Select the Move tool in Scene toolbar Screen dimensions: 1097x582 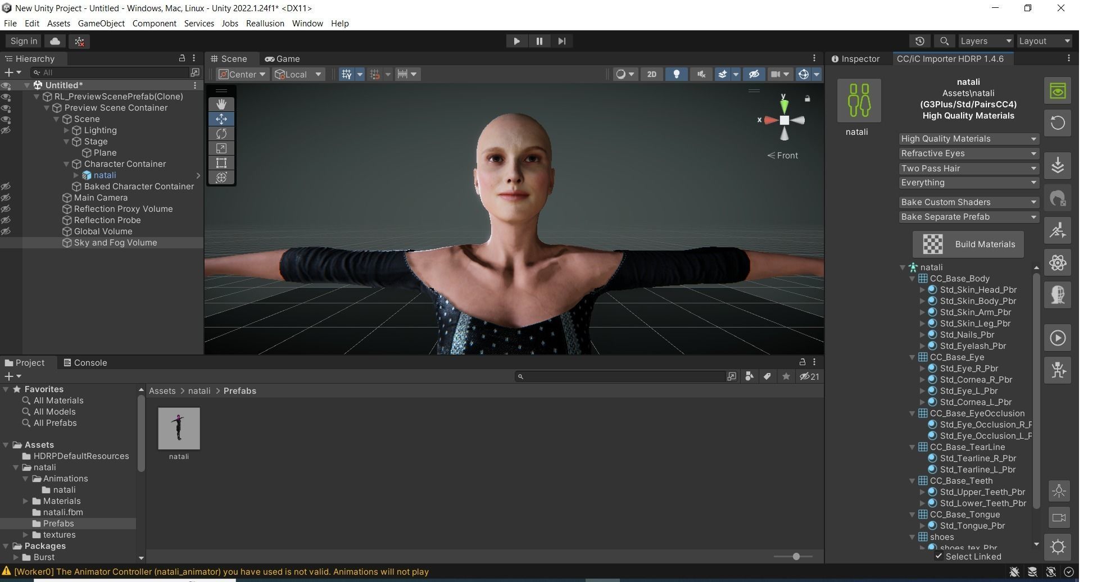tap(221, 119)
